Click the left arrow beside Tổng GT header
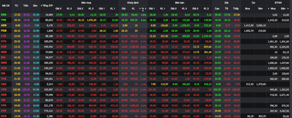Screen dimensions: 292x118 tap(41, 6)
